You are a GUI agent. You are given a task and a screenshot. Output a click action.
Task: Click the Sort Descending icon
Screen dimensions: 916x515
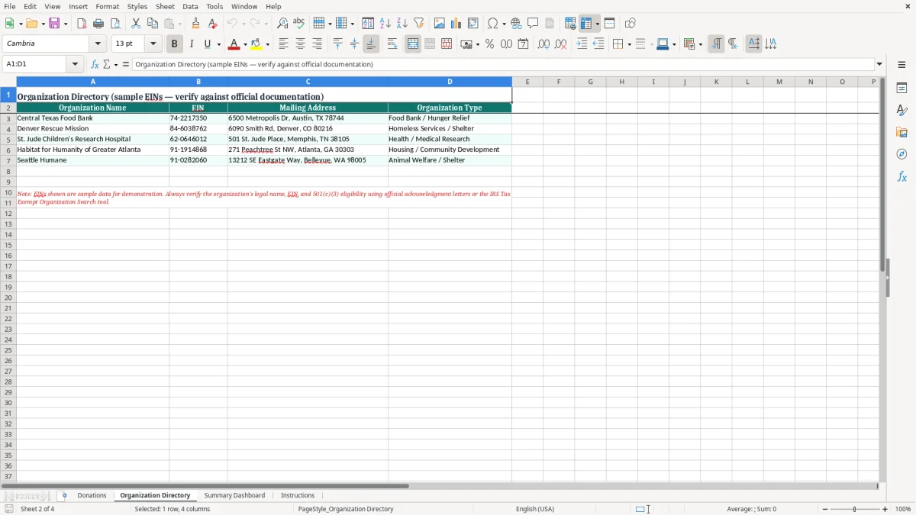click(x=402, y=24)
